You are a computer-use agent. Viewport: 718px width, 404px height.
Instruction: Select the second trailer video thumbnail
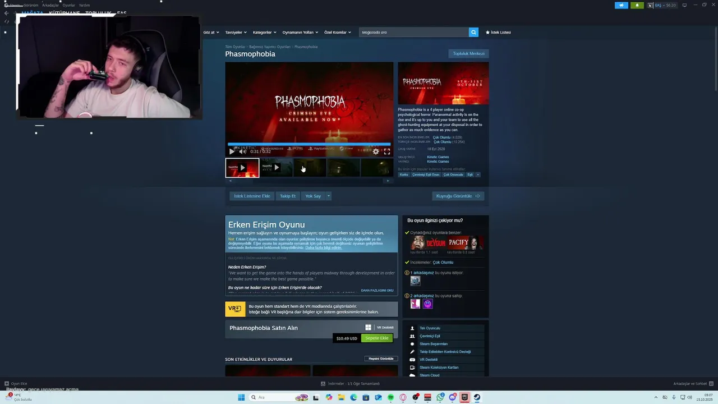[276, 168]
